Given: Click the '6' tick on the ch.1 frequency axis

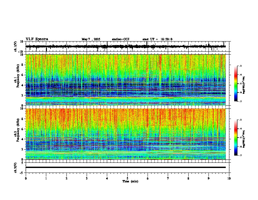Looking at the screenshot, I should (x=23, y=75).
